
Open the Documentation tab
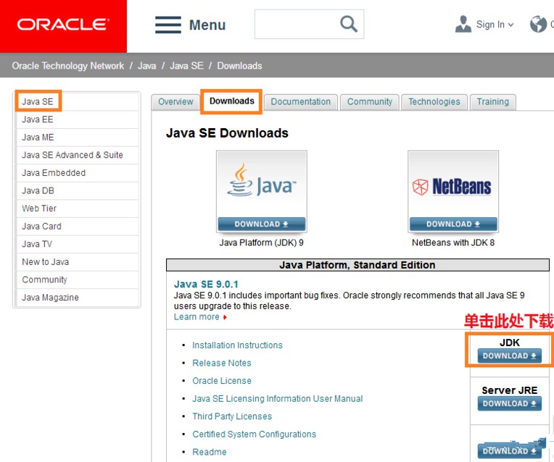[300, 102]
